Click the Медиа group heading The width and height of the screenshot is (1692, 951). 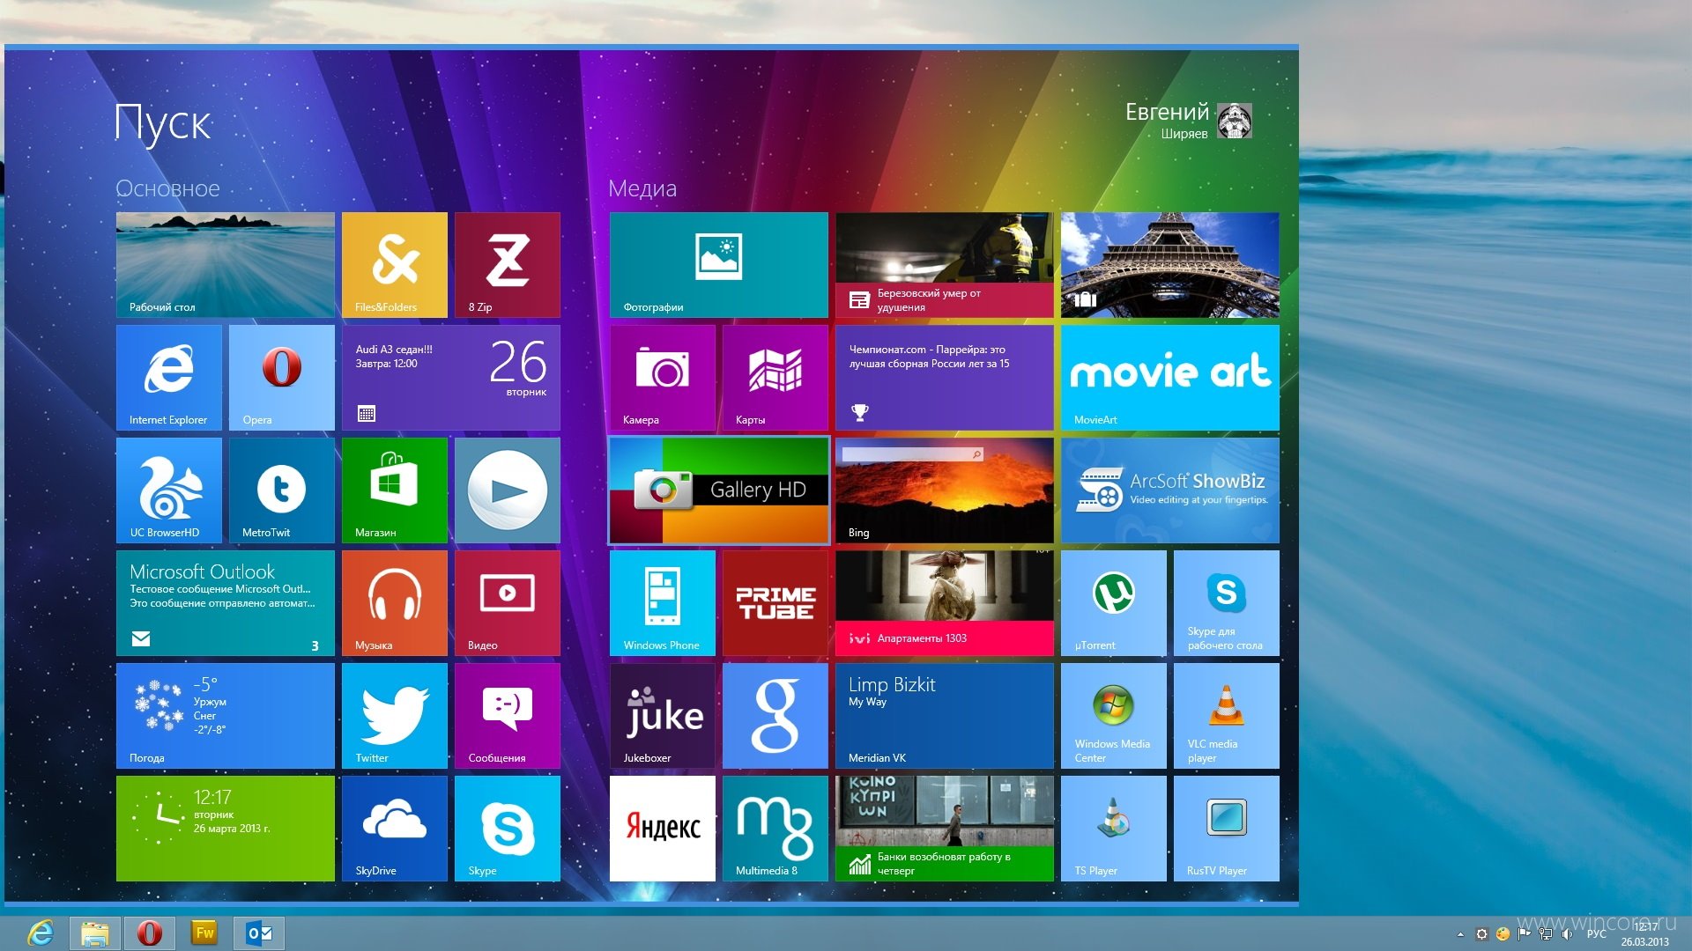point(642,188)
